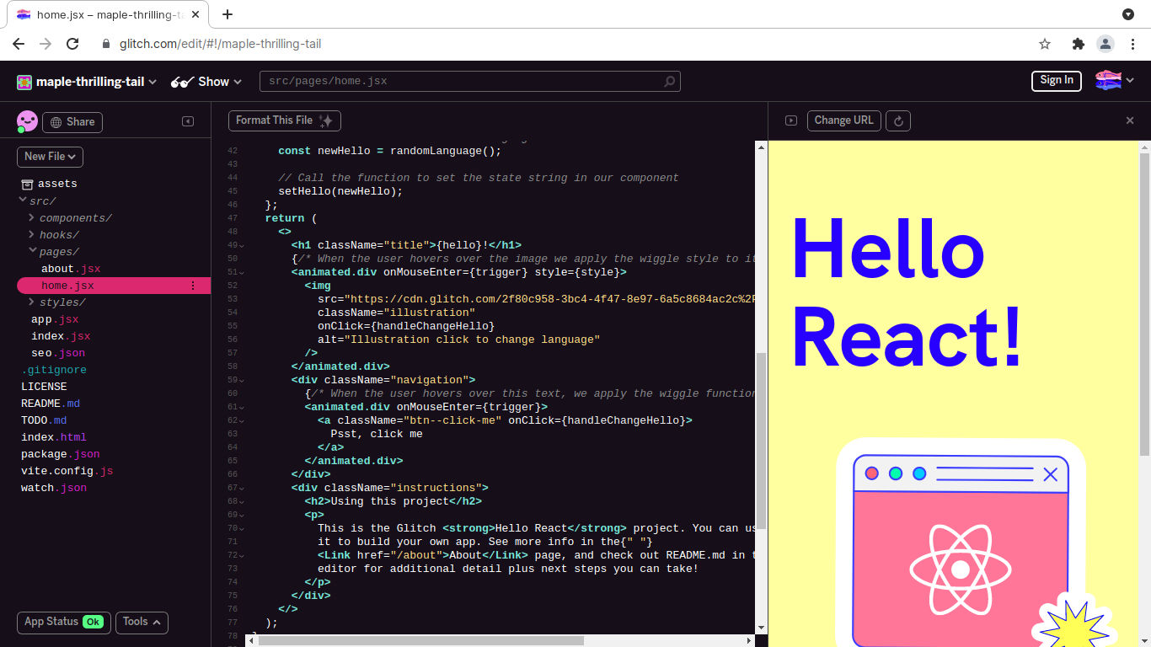
Task: Click Psst, click me code line
Action: 377,434
